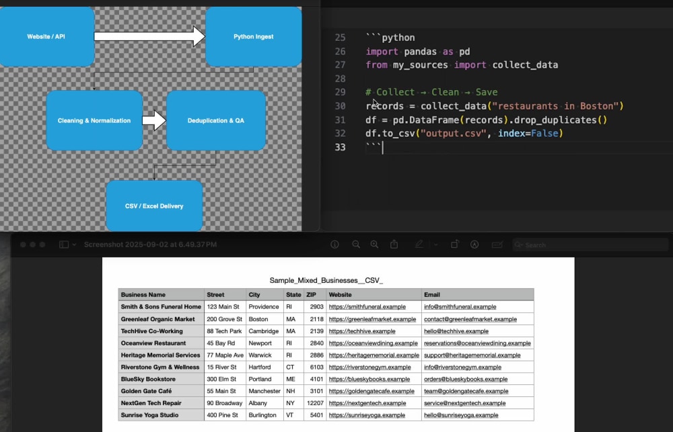Open the https://techhive.example link
Screen dimensions: 673x432
(362, 331)
